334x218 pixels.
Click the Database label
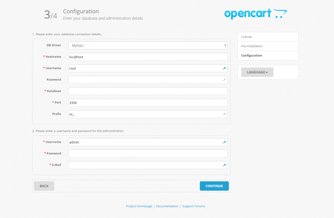tap(54, 91)
